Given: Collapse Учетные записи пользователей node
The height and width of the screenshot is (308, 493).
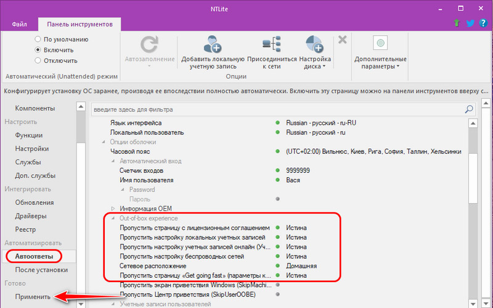Looking at the screenshot, I should point(113,304).
